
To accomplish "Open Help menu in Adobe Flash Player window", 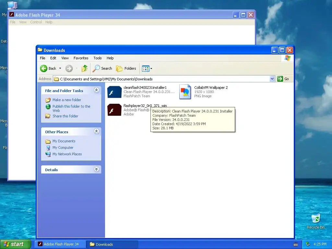I will coord(49,22).
